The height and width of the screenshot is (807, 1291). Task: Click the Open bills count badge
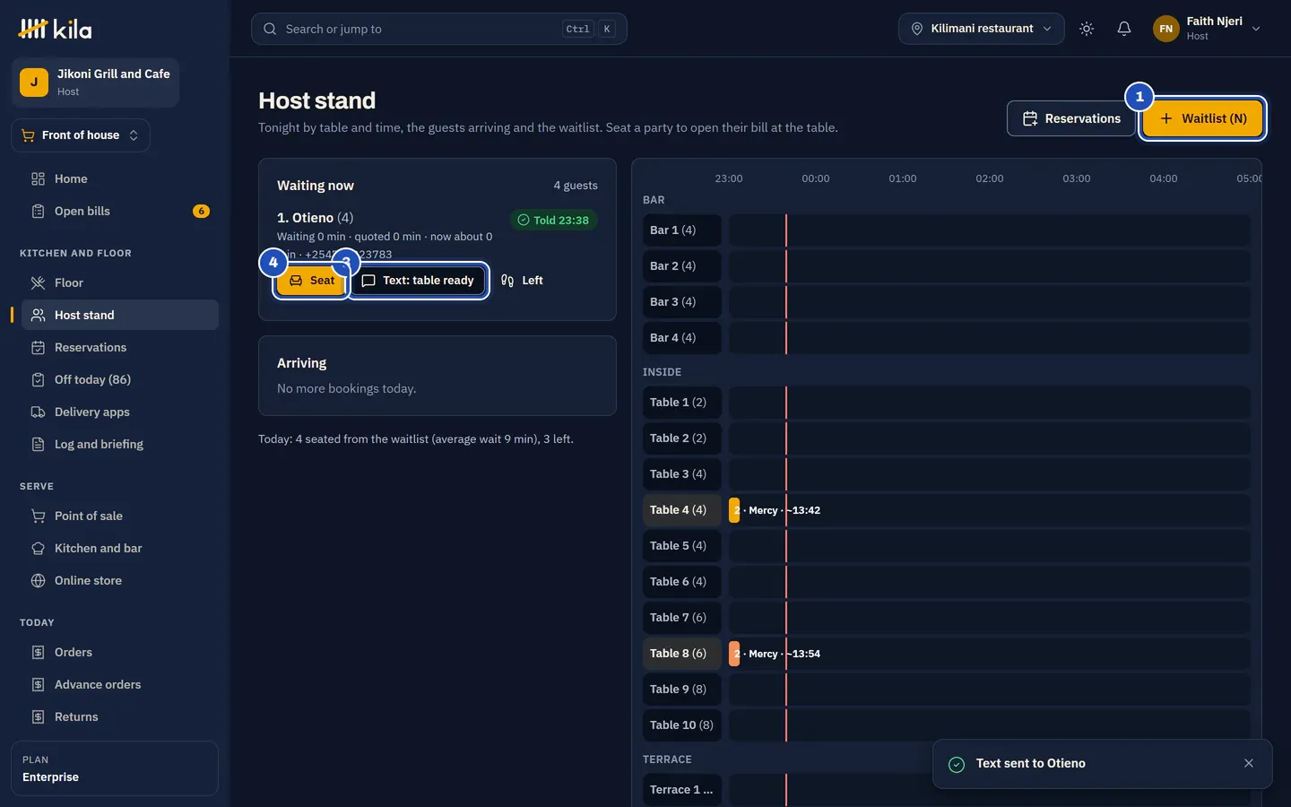pyautogui.click(x=201, y=211)
